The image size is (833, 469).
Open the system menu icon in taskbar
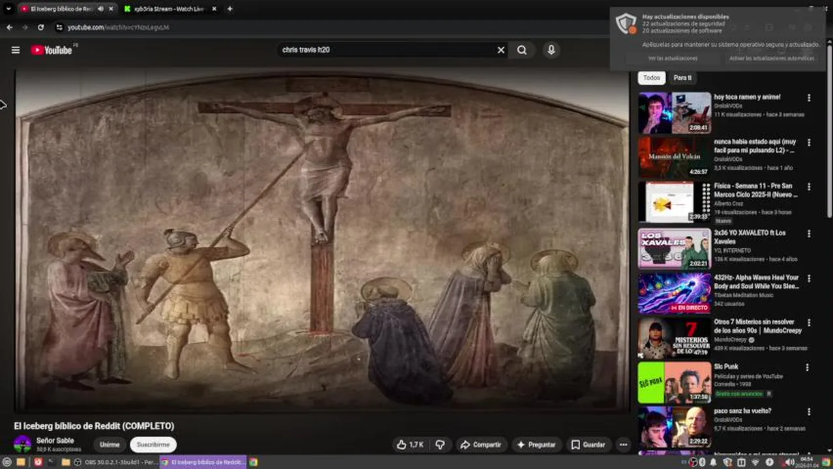(x=7, y=462)
